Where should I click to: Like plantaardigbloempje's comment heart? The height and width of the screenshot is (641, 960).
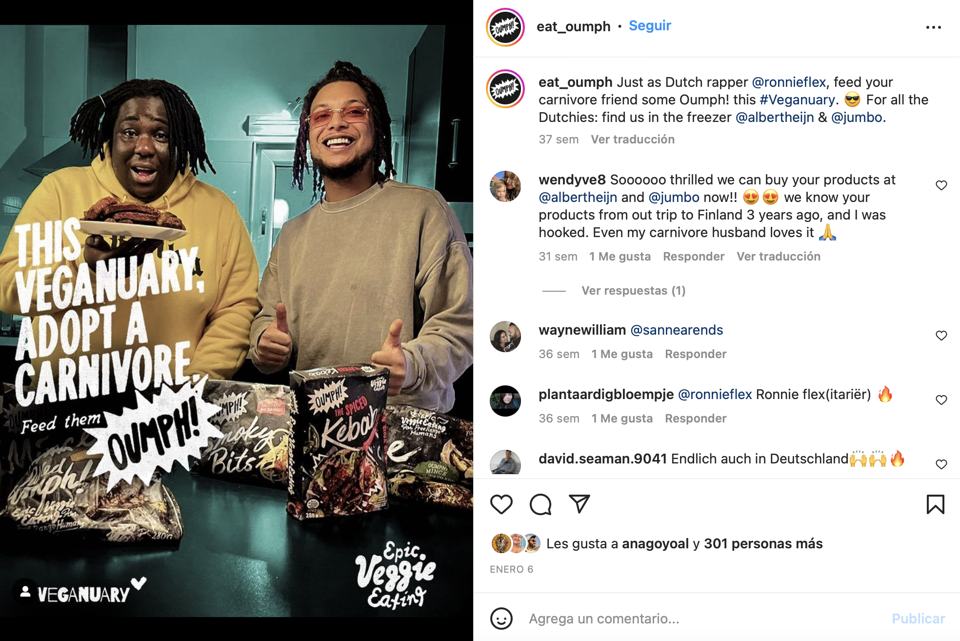coord(941,400)
